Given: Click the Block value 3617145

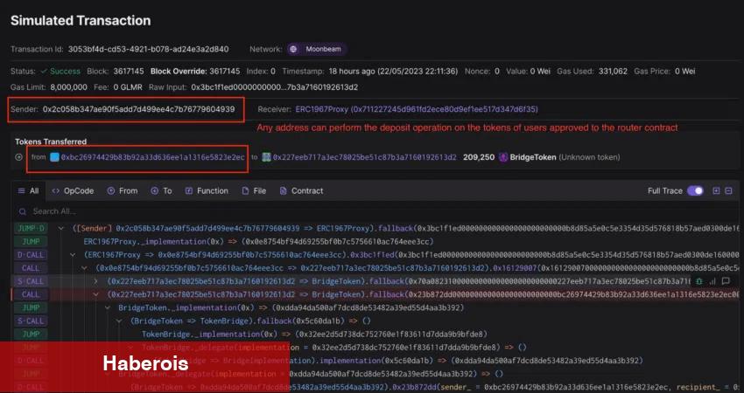Looking at the screenshot, I should [x=128, y=72].
